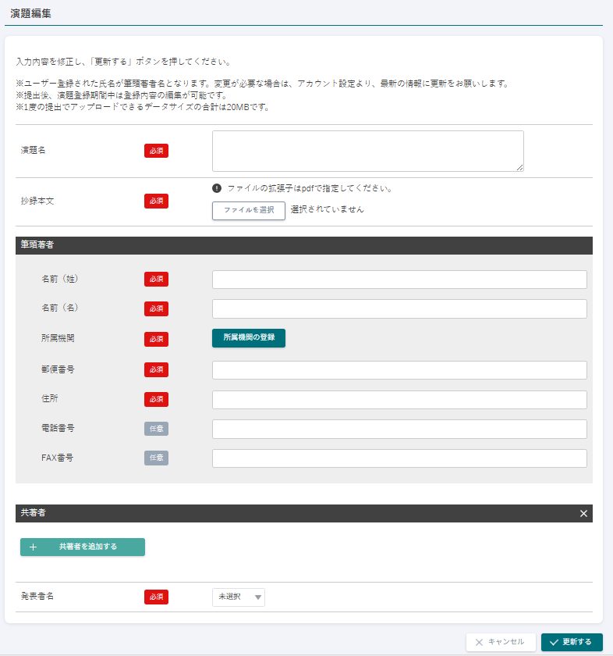Select the 郵便番号 input field
The height and width of the screenshot is (656, 613).
pos(399,370)
